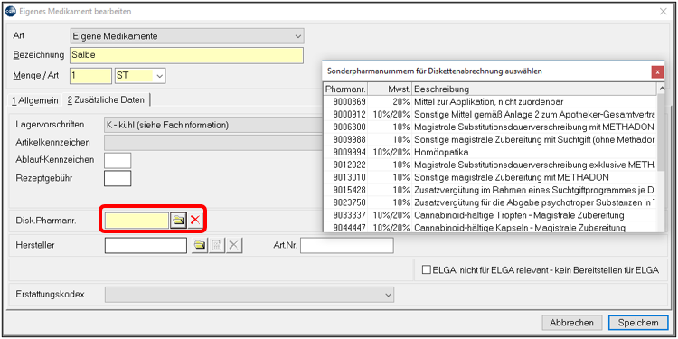Click the Hersteller text field
Image resolution: width=678 pixels, height=339 pixels.
[146, 245]
